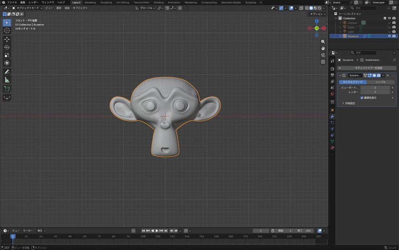Select the Scale tool

point(7,55)
